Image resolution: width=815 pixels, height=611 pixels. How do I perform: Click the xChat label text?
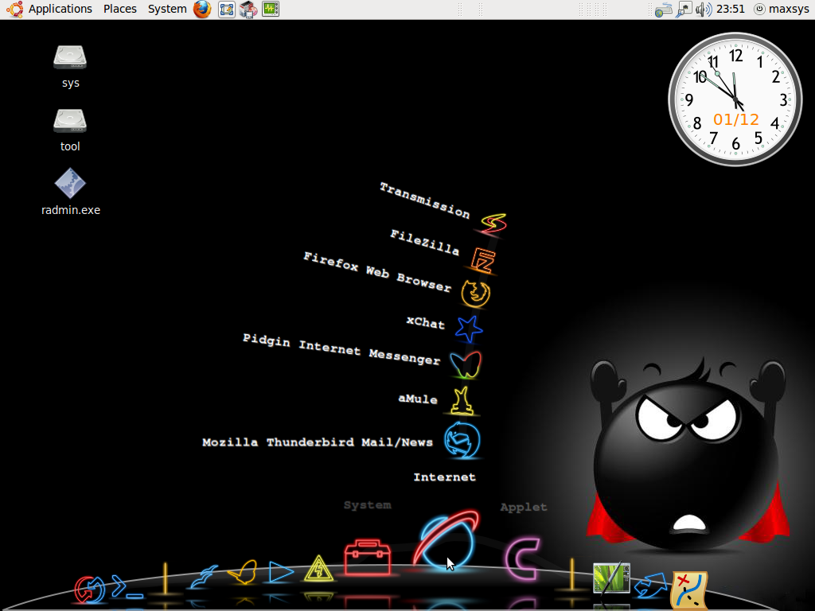click(x=426, y=323)
